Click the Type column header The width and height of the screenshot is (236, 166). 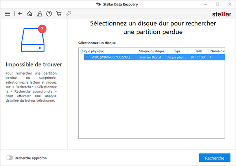tap(177, 51)
